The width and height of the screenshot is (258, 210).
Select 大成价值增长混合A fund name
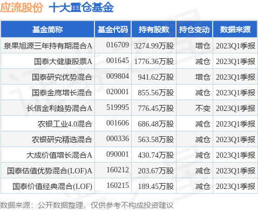point(59,155)
